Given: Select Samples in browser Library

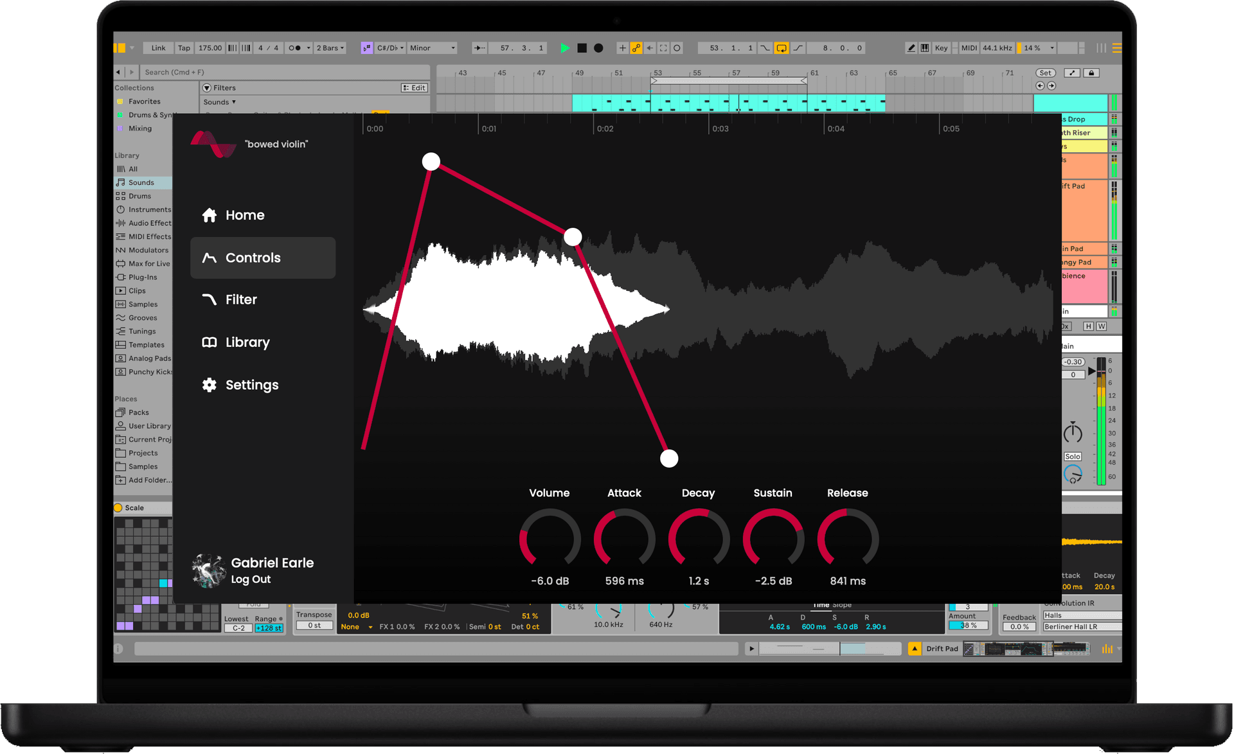Looking at the screenshot, I should point(143,304).
